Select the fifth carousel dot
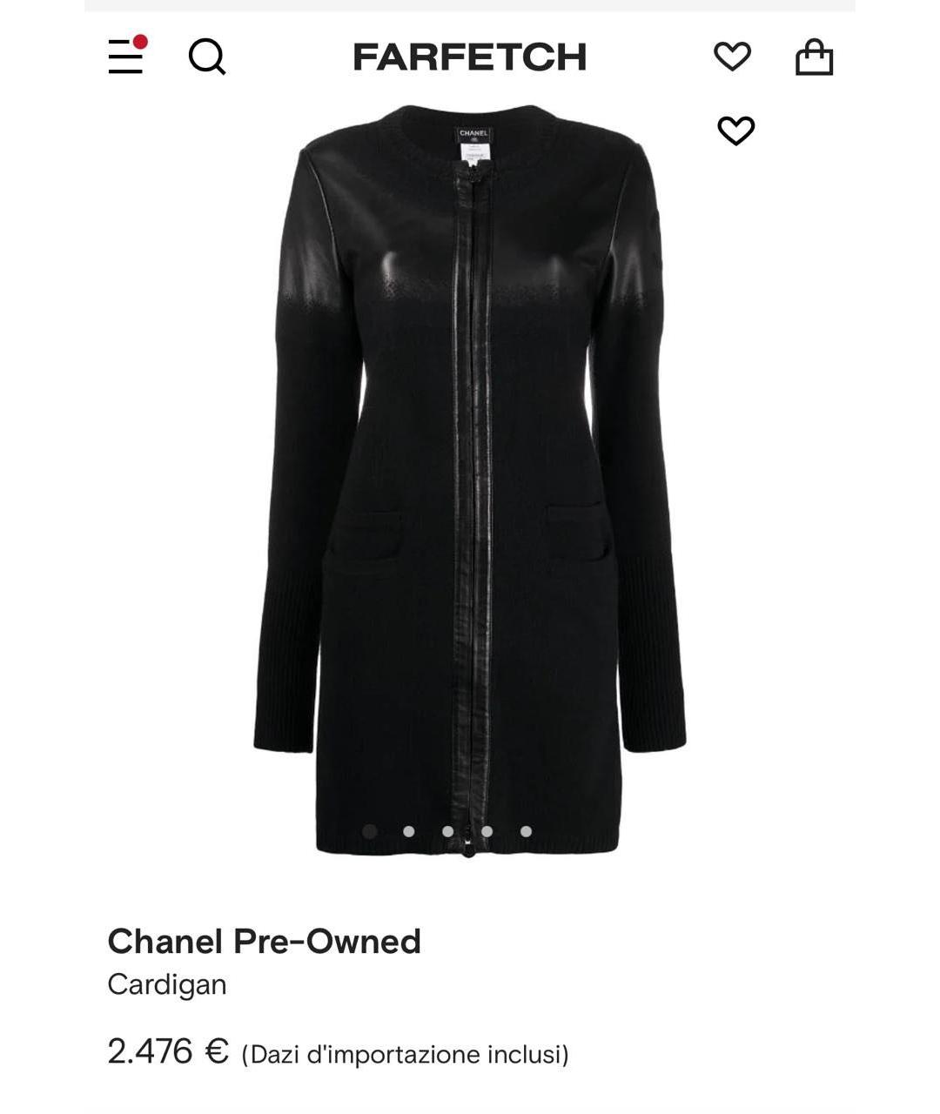Viewport: 940px width, 1114px height. [x=526, y=831]
